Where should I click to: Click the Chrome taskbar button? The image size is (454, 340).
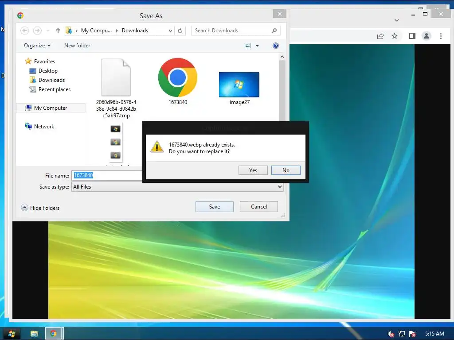[x=53, y=334]
